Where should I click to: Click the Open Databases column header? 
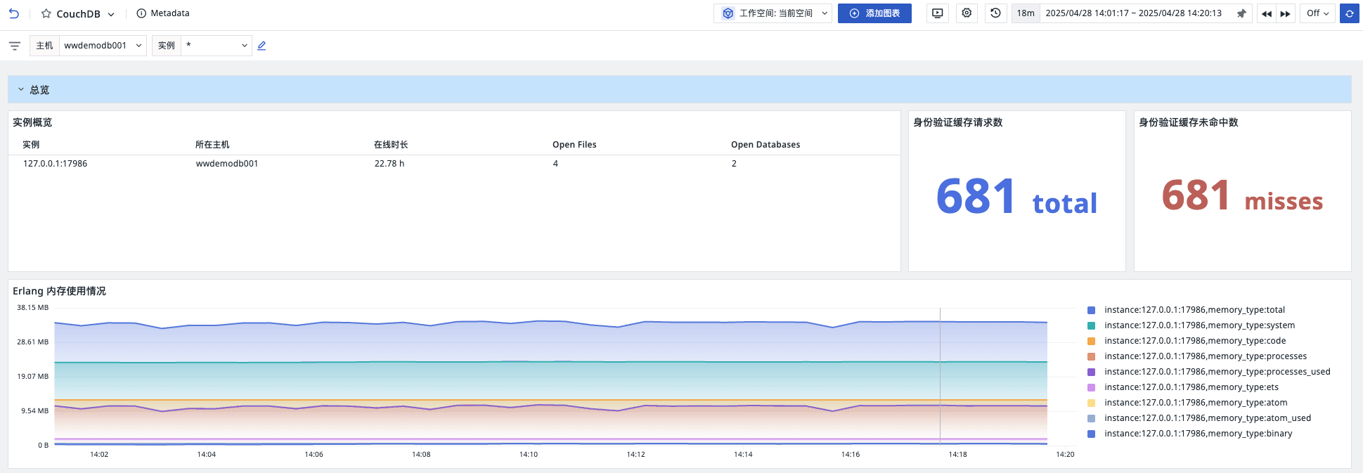[x=766, y=145]
